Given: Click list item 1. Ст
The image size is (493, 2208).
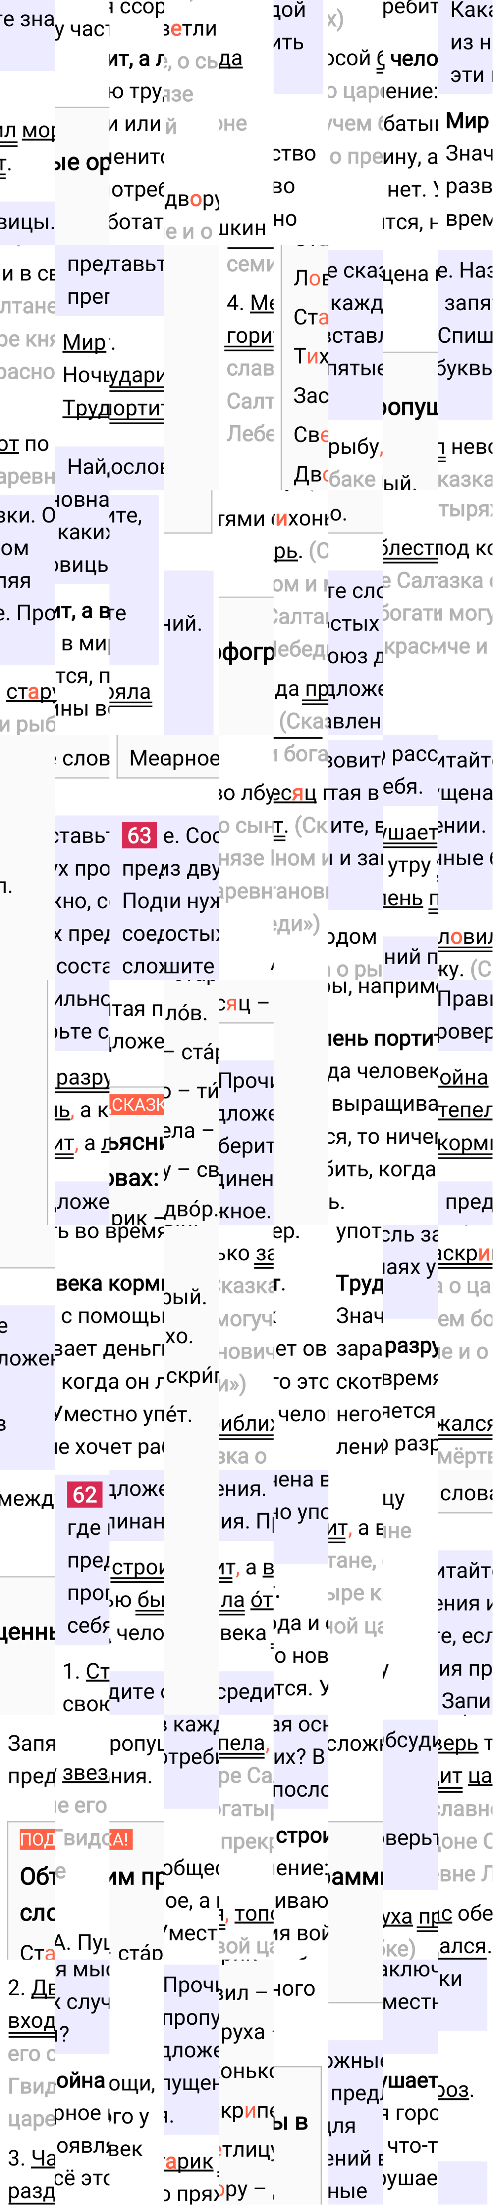Looking at the screenshot, I should pos(86,1671).
